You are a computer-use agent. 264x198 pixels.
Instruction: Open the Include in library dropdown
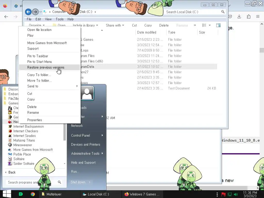point(85,25)
